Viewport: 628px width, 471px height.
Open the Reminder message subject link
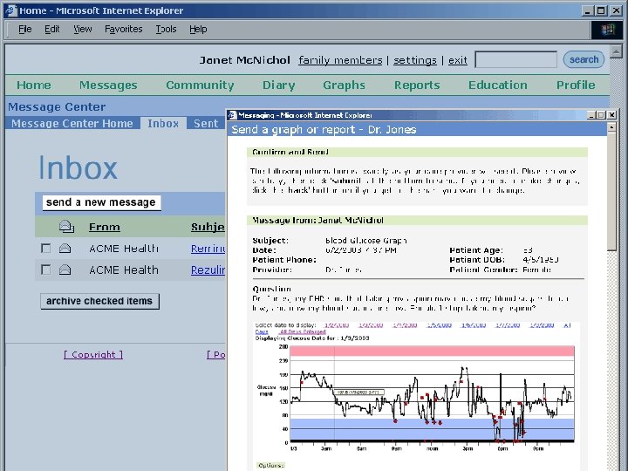208,249
